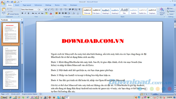
Task: Apply the Heading 1 style
Action: coord(106,11)
